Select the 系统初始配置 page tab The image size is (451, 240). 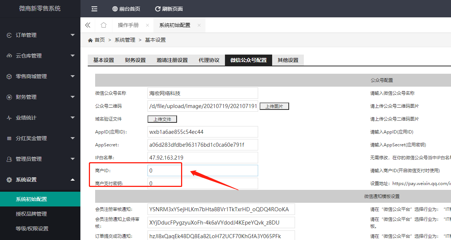click(175, 25)
